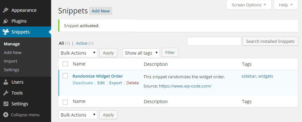The height and width of the screenshot is (122, 302).
Task: Click the Appearance paintbrush icon
Action: click(6, 10)
